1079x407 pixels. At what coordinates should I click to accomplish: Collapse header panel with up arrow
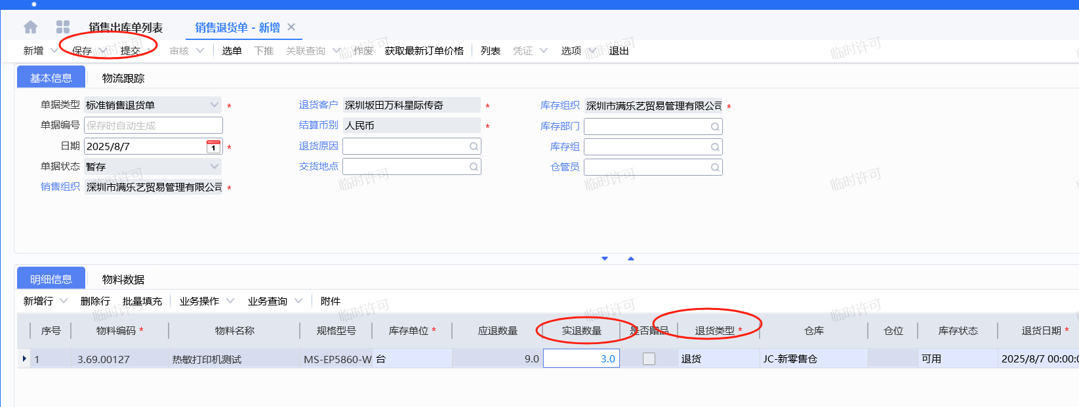pyautogui.click(x=631, y=259)
